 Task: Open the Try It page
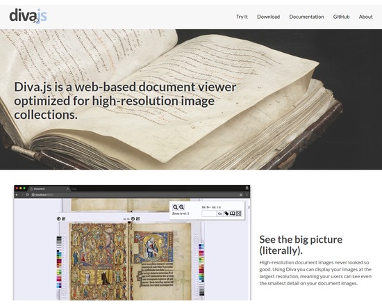pyautogui.click(x=242, y=17)
